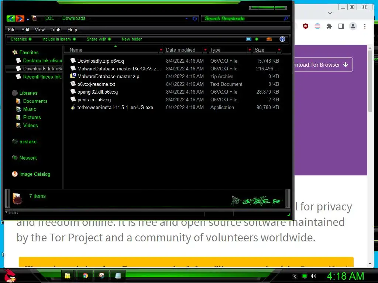Open file explorer taskbar icon
The image size is (378, 283).
coord(67,276)
